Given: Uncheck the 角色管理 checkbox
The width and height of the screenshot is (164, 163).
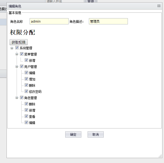Looking at the screenshot, I should pos(22,98).
